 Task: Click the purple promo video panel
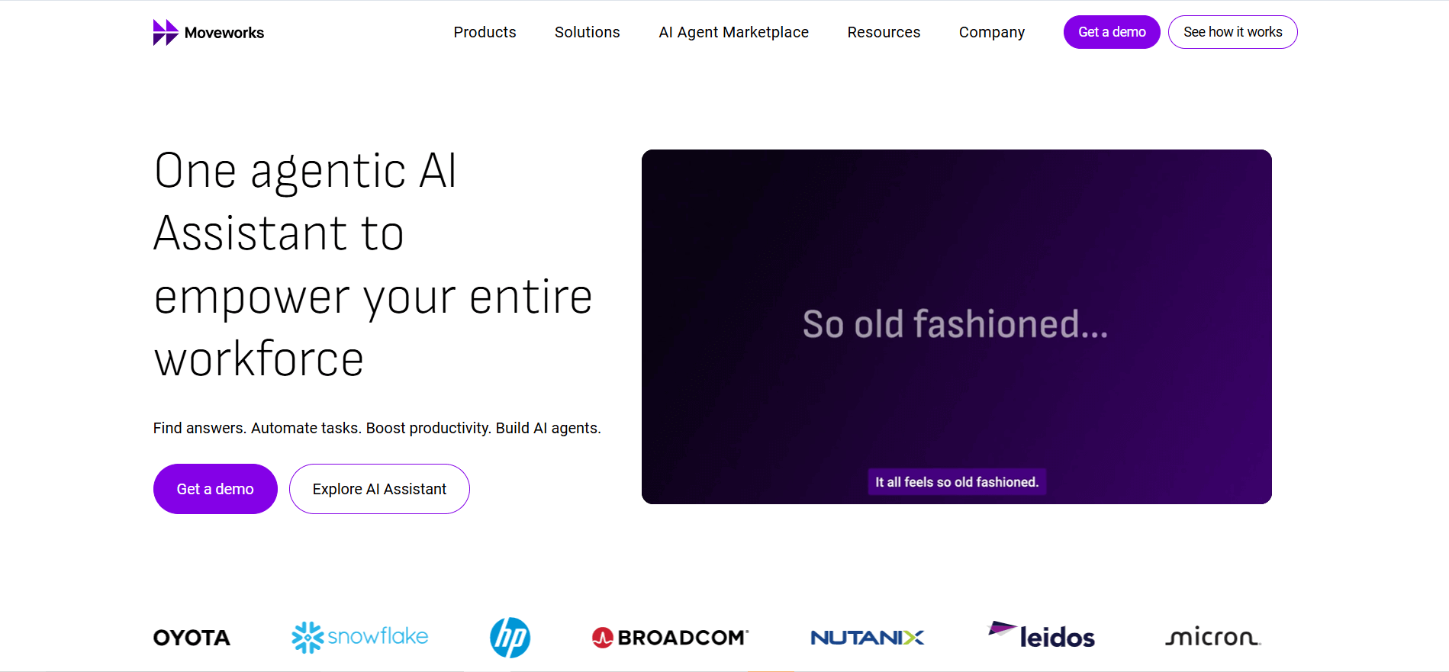click(957, 326)
